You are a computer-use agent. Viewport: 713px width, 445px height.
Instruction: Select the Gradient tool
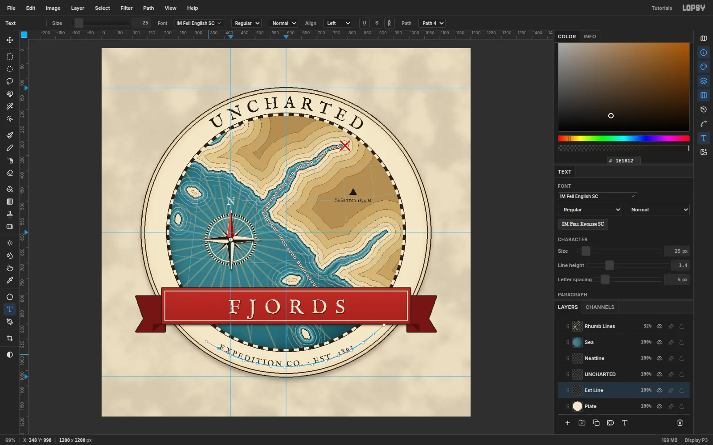[10, 202]
